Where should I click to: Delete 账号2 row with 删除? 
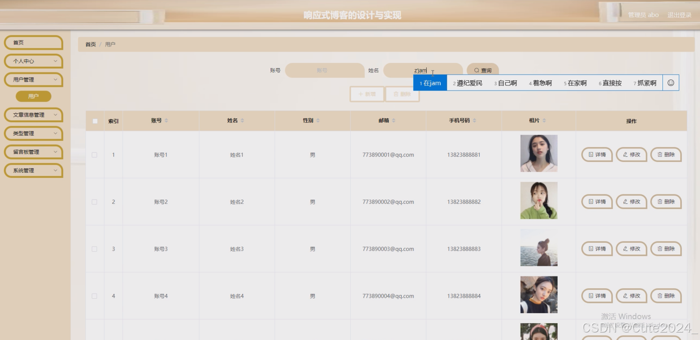point(666,201)
